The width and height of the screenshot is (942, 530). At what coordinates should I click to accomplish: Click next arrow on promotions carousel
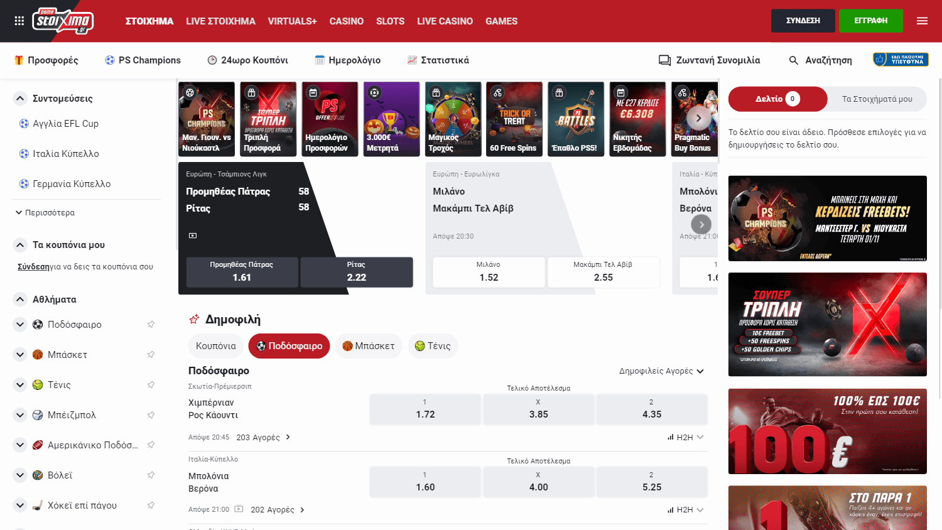click(x=698, y=118)
